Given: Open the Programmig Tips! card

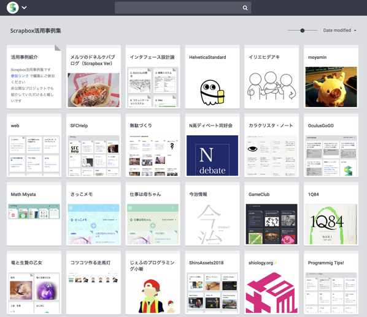Looking at the screenshot, I should tap(331, 283).
